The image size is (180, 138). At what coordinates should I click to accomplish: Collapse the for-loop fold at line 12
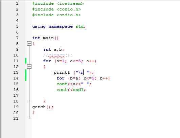point(29,66)
